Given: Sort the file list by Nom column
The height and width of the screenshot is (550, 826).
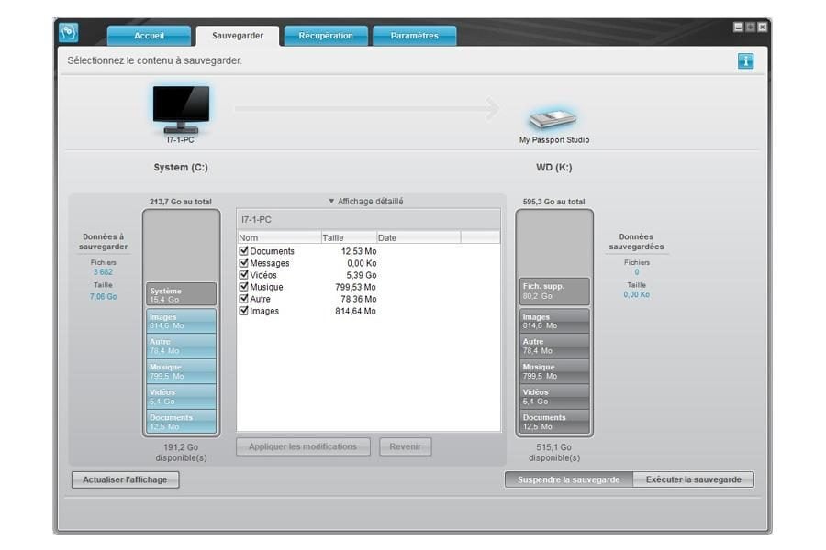Looking at the screenshot, I should (277, 237).
